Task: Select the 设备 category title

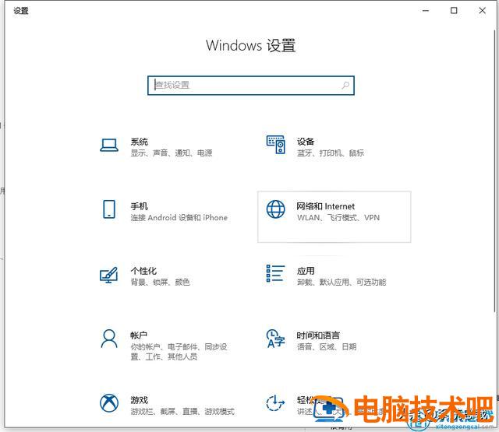Action: click(306, 142)
